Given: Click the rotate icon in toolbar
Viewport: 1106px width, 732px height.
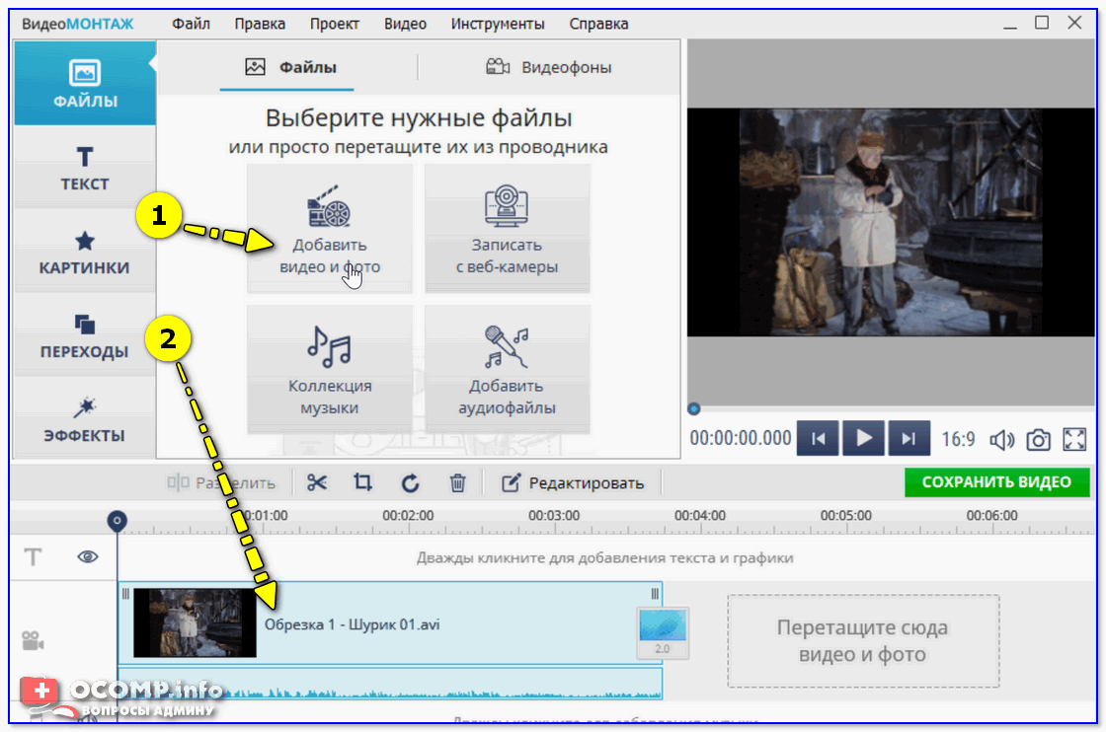Looking at the screenshot, I should coord(411,482).
